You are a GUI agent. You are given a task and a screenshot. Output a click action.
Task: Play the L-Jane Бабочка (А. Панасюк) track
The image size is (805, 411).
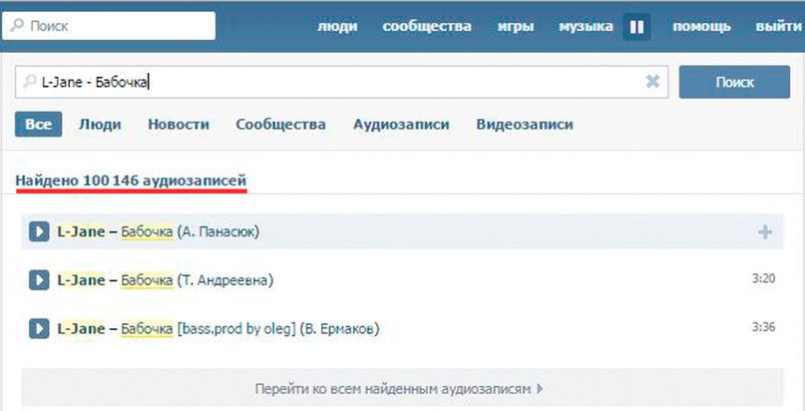click(x=39, y=231)
